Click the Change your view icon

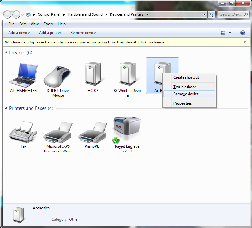point(223,33)
